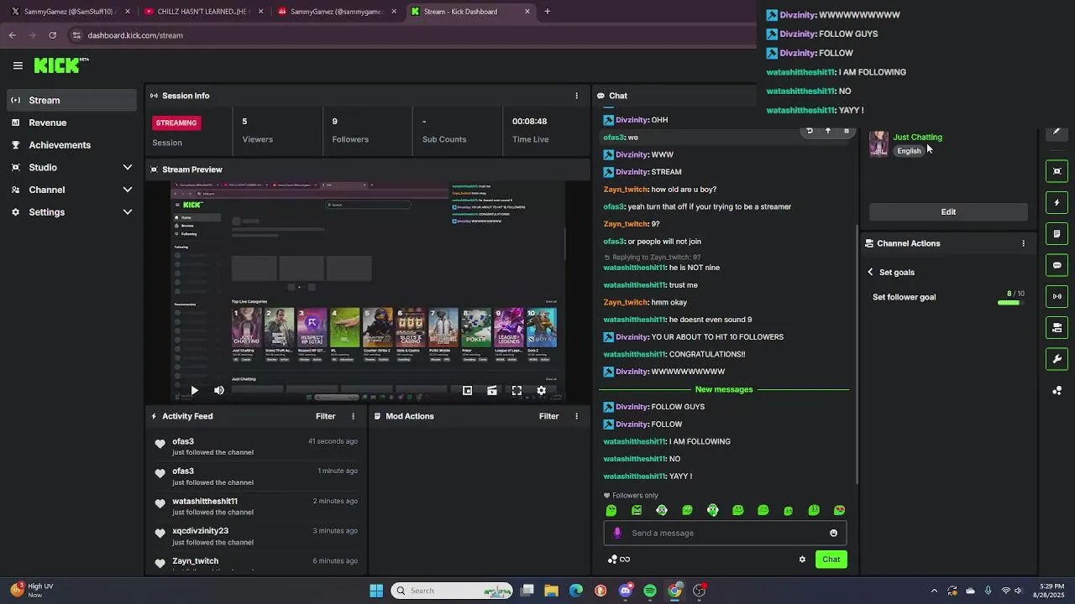
Task: Select Stream in the left sidebar
Action: click(x=72, y=100)
